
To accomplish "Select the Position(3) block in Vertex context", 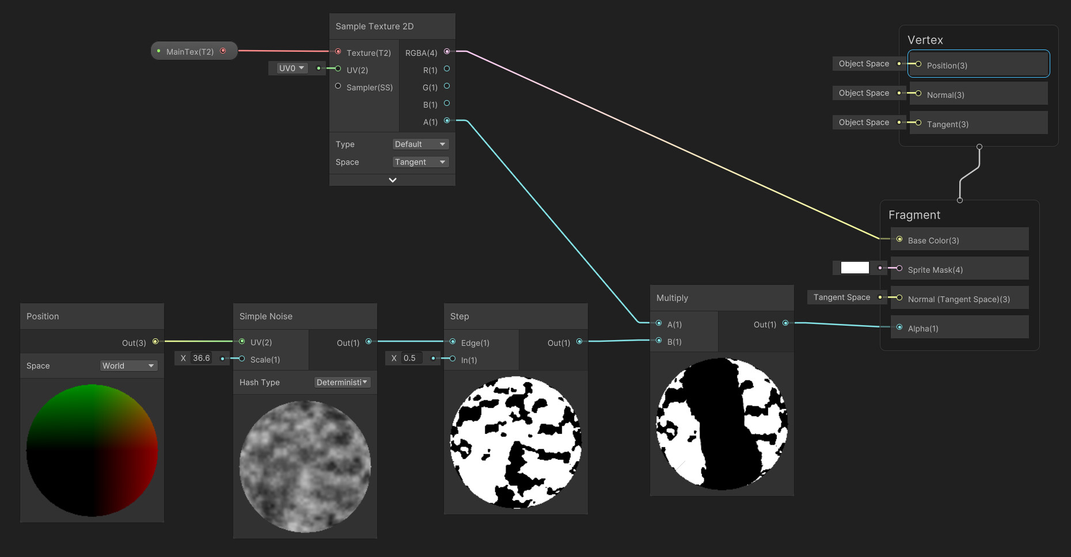I will tap(978, 64).
